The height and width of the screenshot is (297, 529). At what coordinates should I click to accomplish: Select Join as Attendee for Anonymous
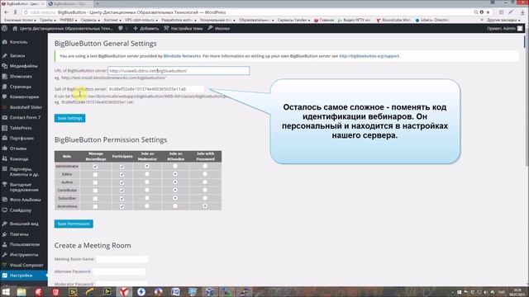(x=175, y=205)
